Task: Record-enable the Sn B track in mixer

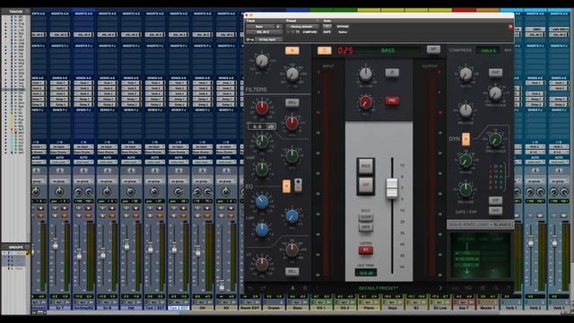Action: 111,208
